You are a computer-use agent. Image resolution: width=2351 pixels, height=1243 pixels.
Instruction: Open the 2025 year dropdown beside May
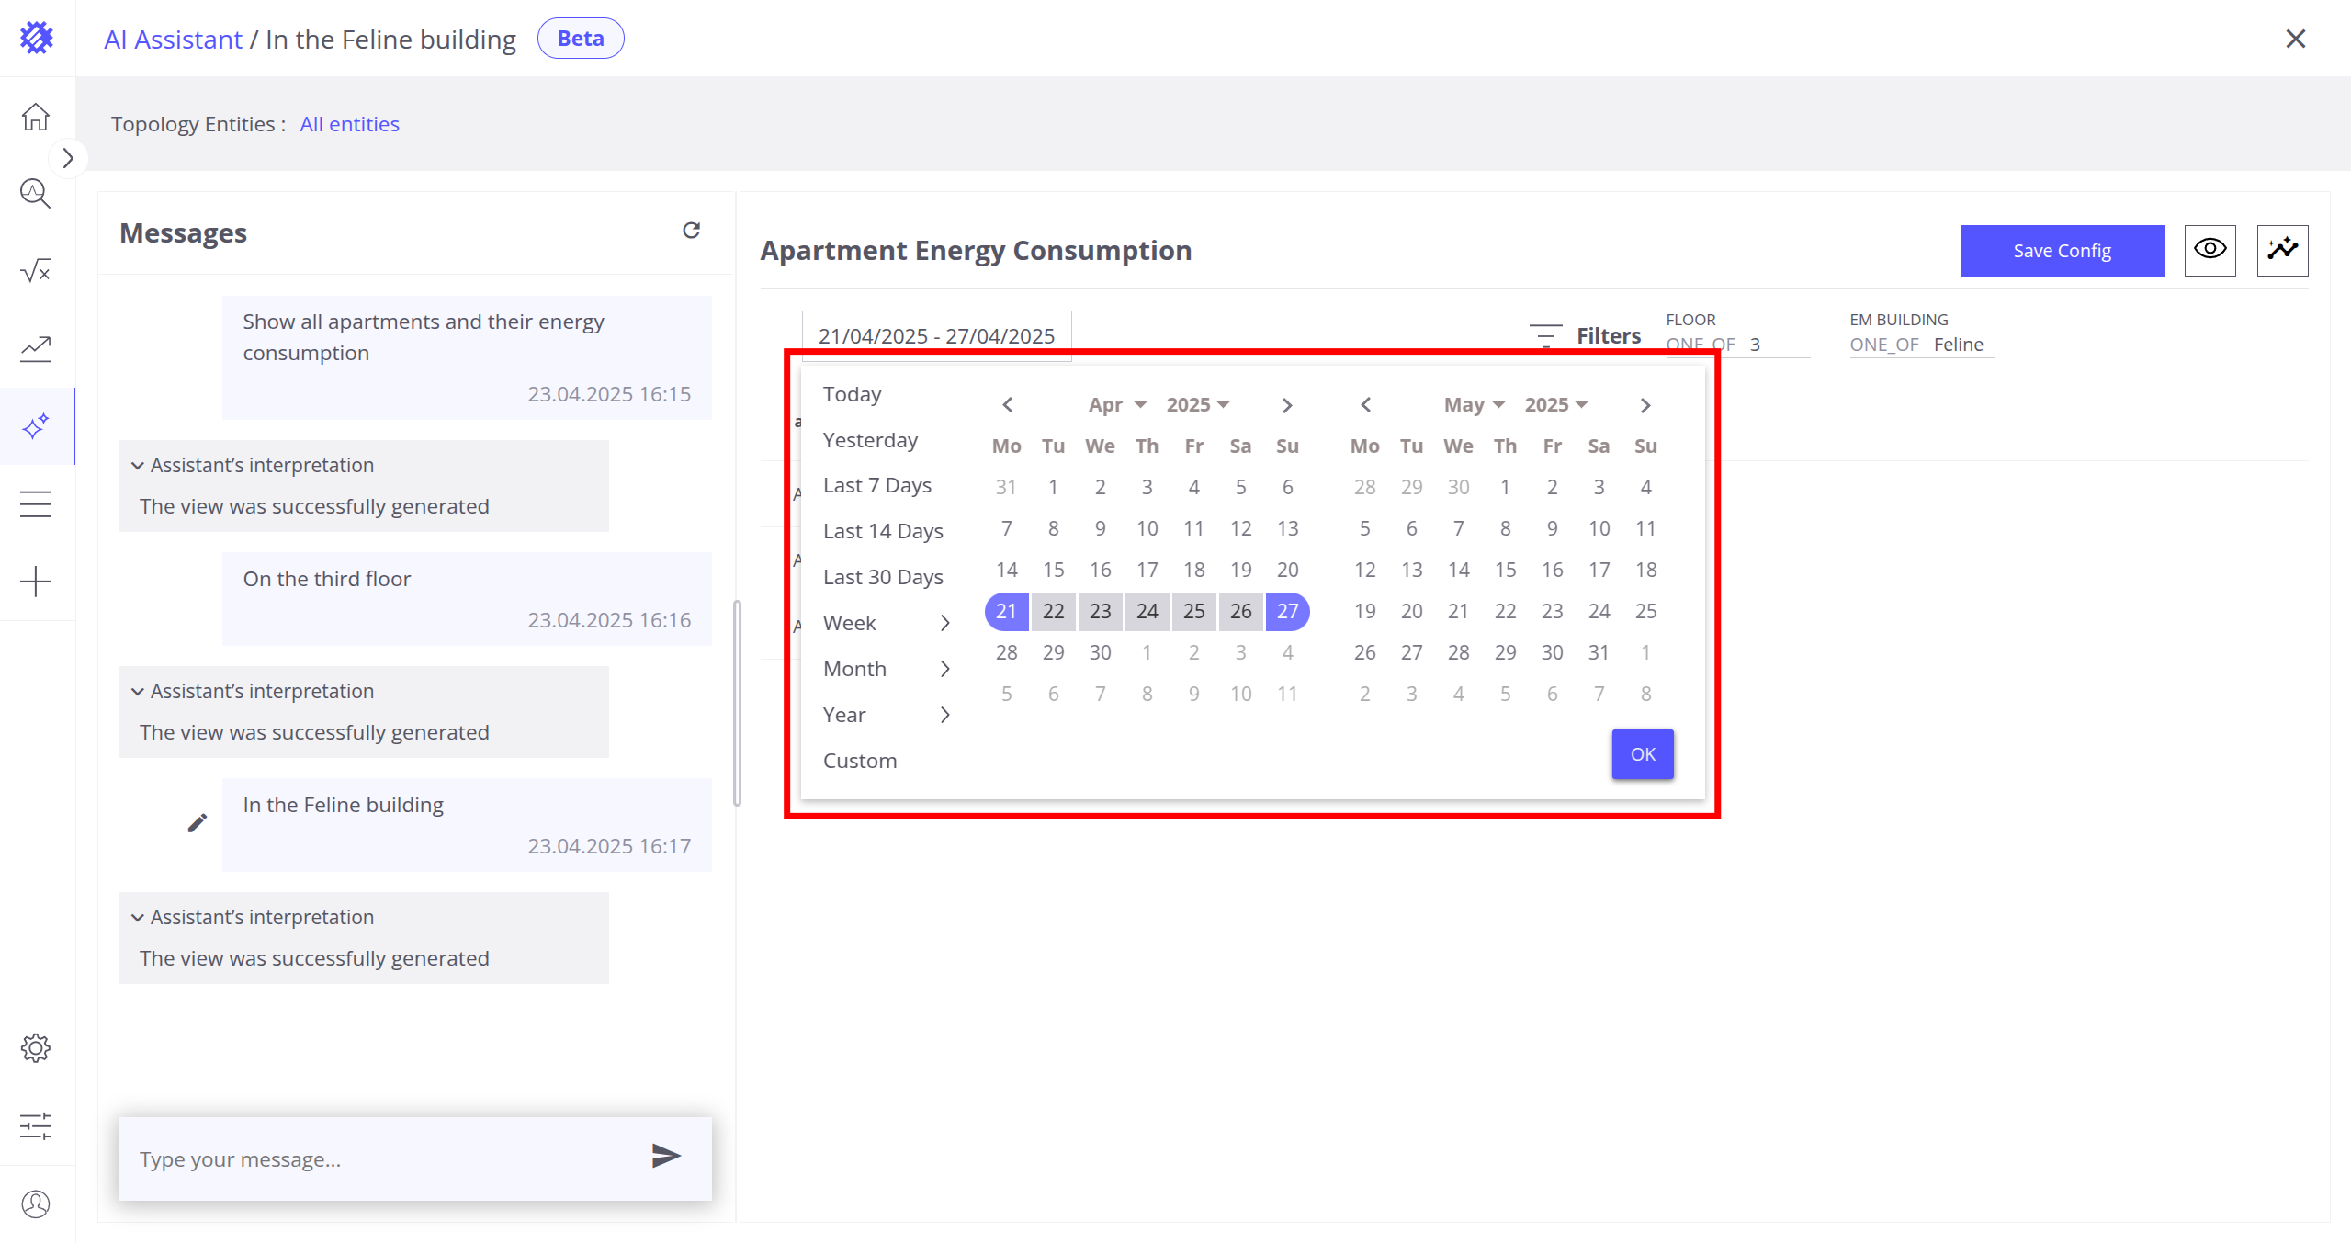click(x=1555, y=405)
